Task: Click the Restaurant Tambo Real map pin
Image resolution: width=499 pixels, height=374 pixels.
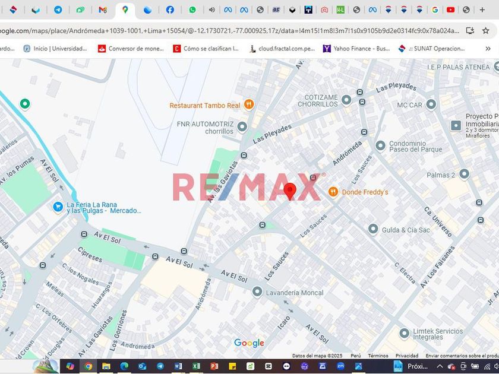Action: tap(249, 105)
